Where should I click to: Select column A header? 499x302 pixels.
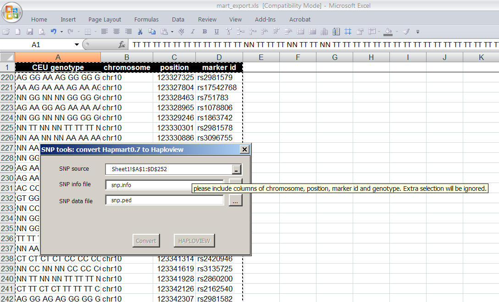point(58,58)
